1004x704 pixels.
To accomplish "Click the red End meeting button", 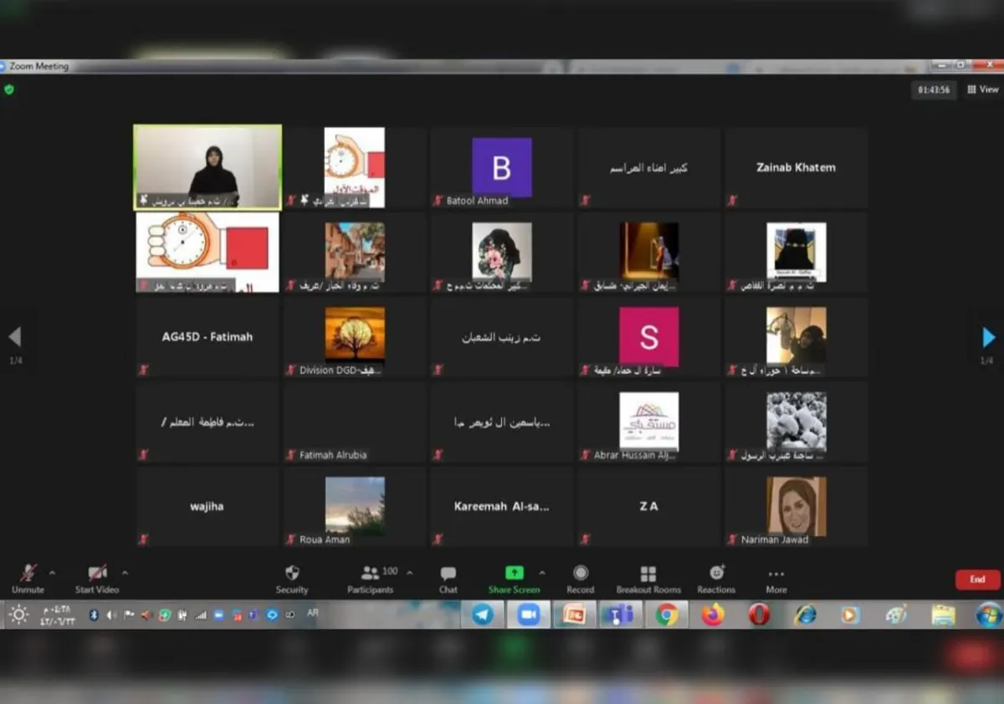I will (977, 579).
